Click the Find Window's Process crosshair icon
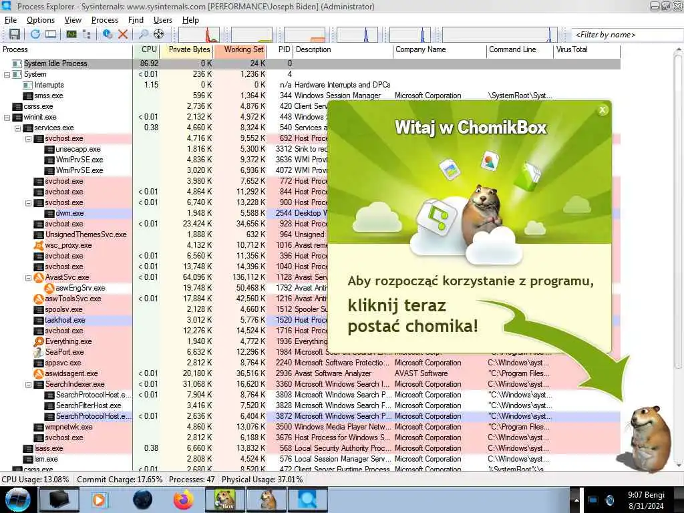Viewport: 684px width, 513px height. [x=159, y=34]
